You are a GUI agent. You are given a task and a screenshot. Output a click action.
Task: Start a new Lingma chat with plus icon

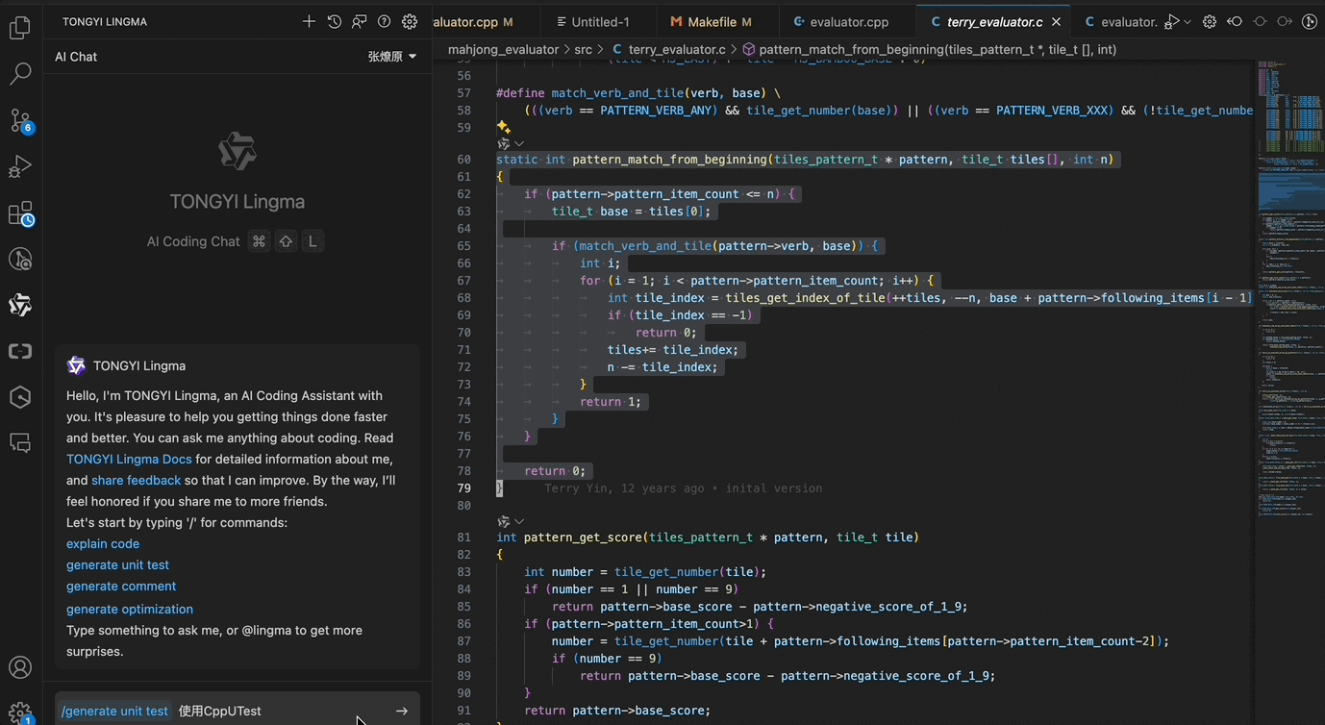pyautogui.click(x=309, y=21)
